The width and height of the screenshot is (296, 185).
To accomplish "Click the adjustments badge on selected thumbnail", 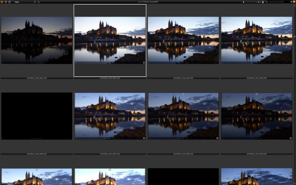I will 144,63.
